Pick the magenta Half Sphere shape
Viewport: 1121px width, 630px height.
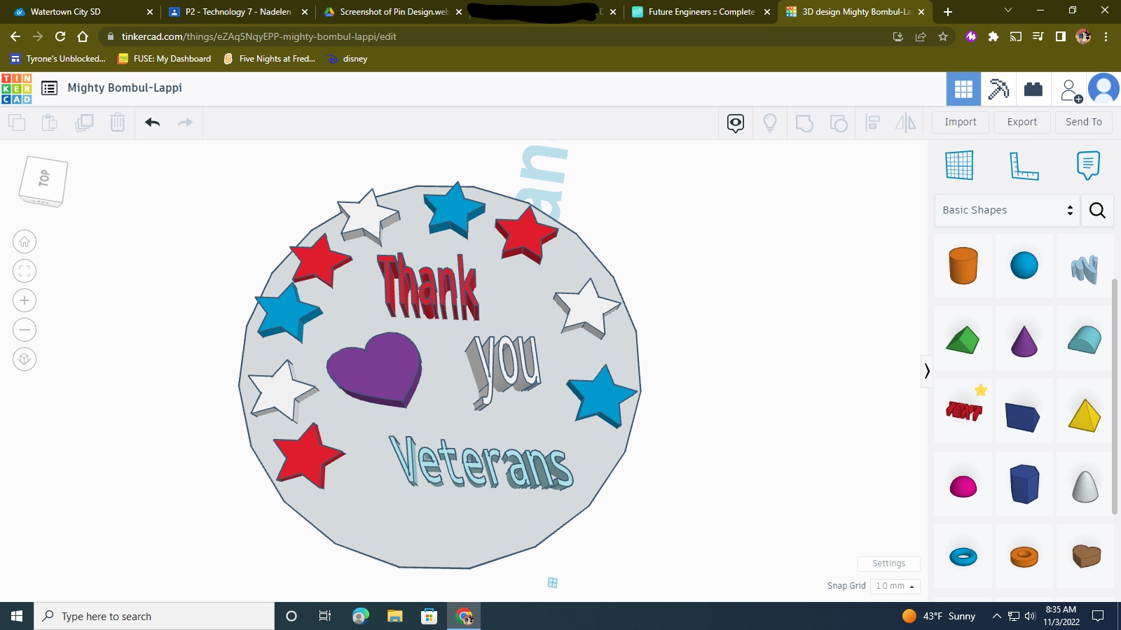pyautogui.click(x=963, y=486)
